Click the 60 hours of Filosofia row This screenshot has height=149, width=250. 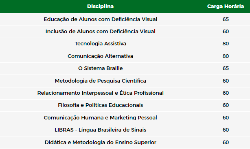226,105
